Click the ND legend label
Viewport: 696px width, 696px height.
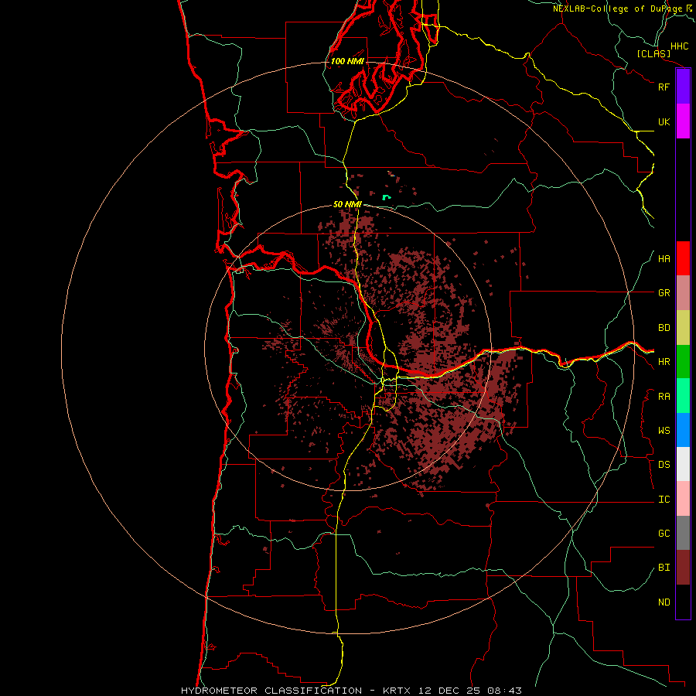pyautogui.click(x=664, y=602)
